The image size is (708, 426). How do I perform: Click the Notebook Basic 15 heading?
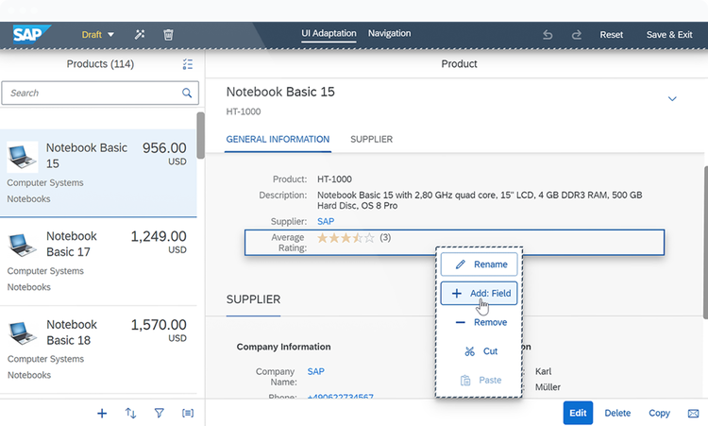(280, 92)
